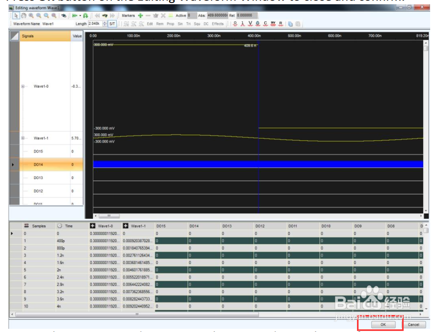
Task: Click the waveform view horizontal scrollbar thumb
Action: click(109, 216)
